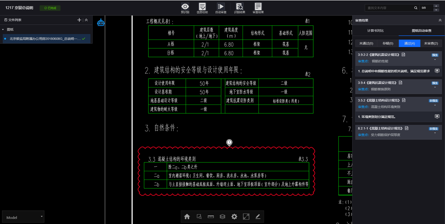Click the home view icon
445x224 pixels.
tap(187, 216)
